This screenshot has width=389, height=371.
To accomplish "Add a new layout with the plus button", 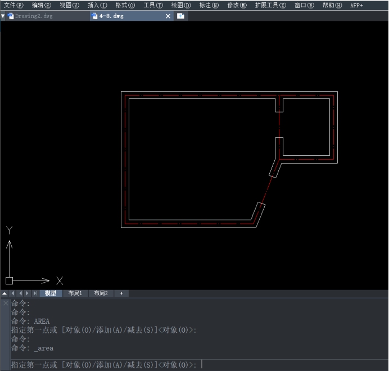I will pos(121,293).
